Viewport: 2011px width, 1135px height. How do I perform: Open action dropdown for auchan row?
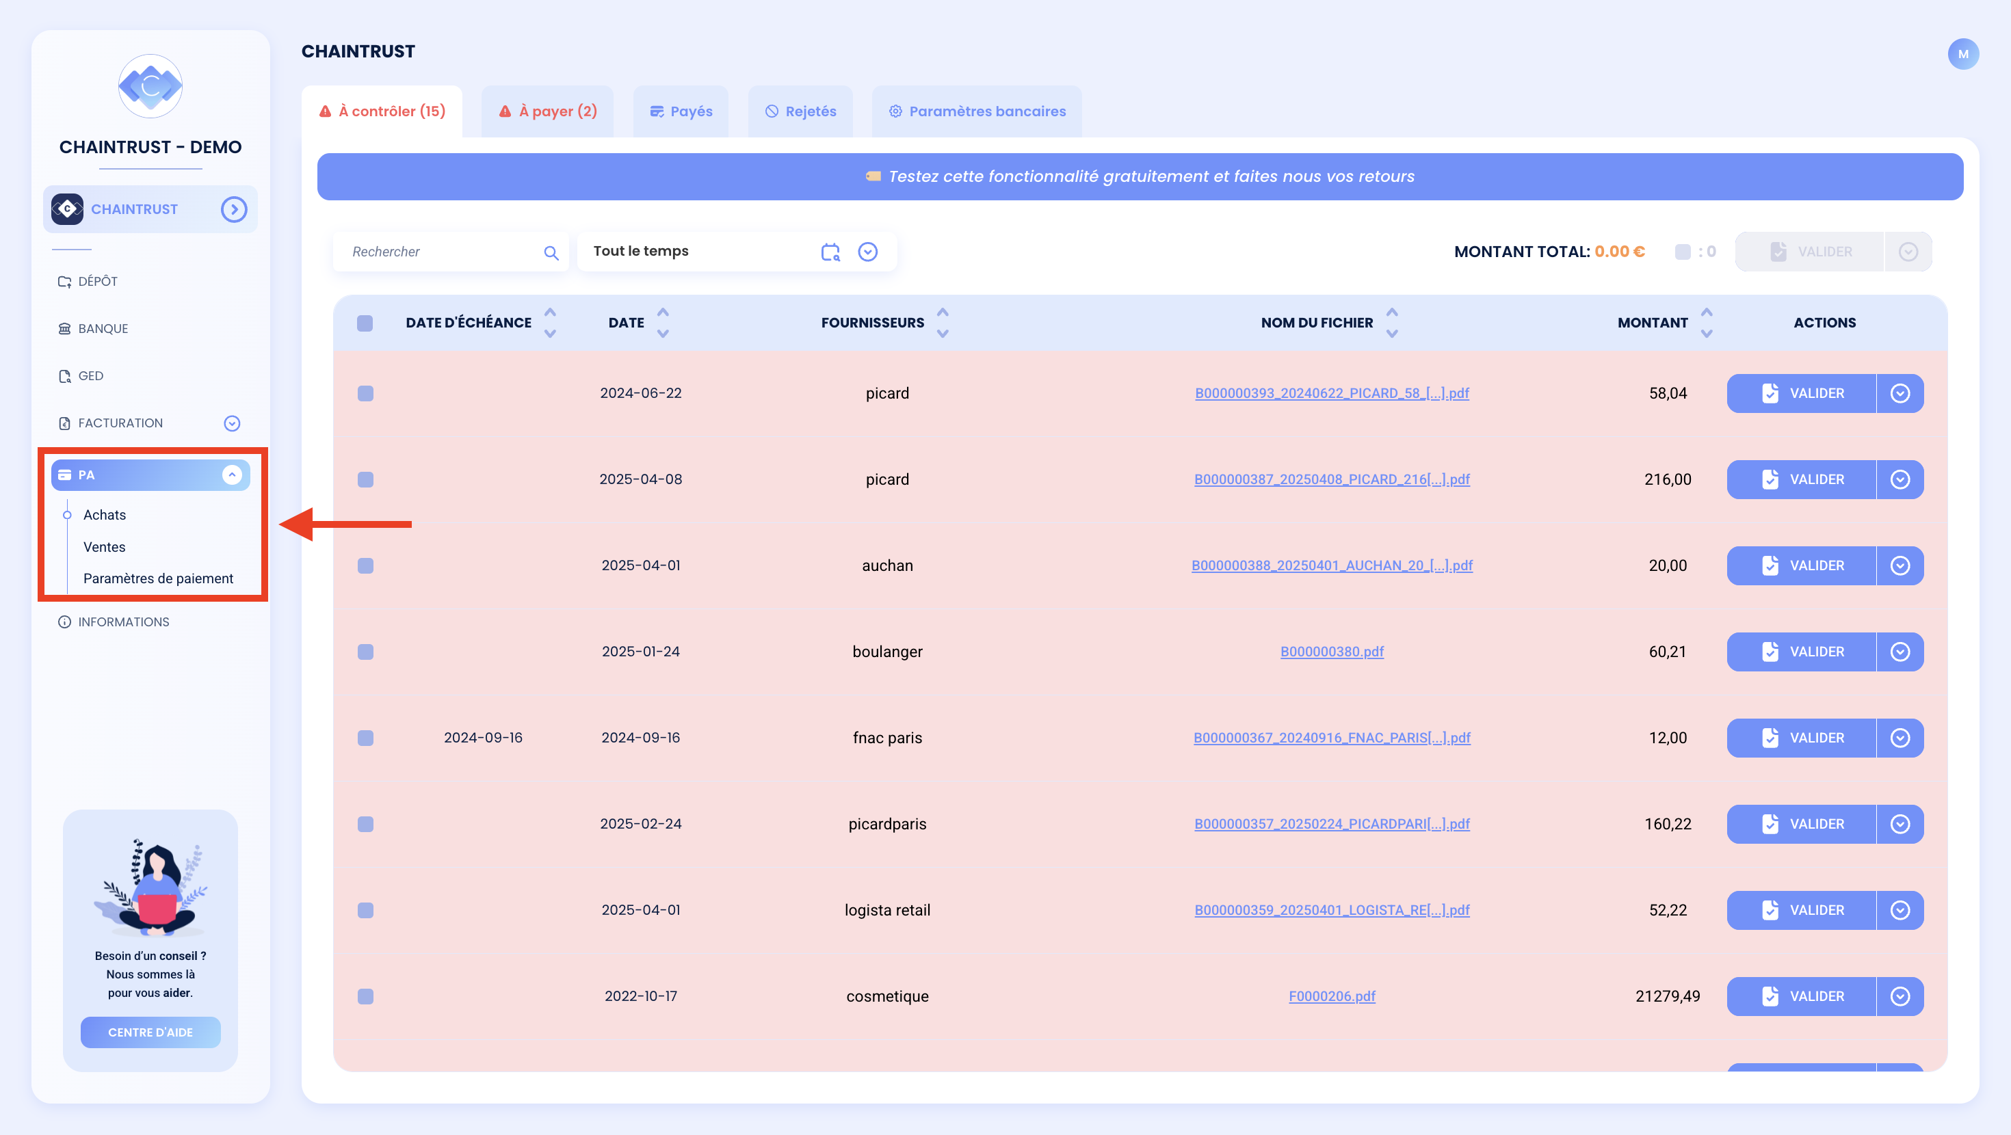[x=1900, y=566]
